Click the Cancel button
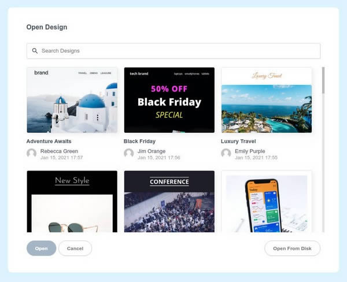 (x=75, y=248)
